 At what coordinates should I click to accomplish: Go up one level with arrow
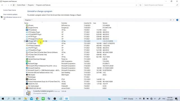11,5
